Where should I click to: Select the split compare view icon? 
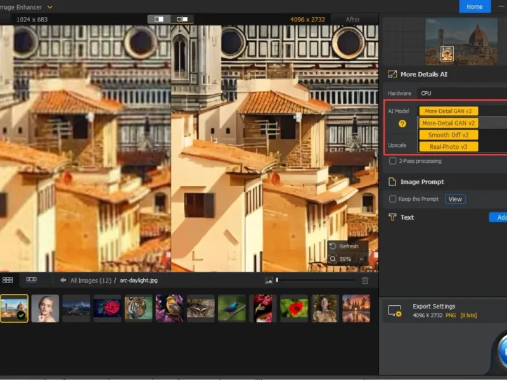click(182, 20)
